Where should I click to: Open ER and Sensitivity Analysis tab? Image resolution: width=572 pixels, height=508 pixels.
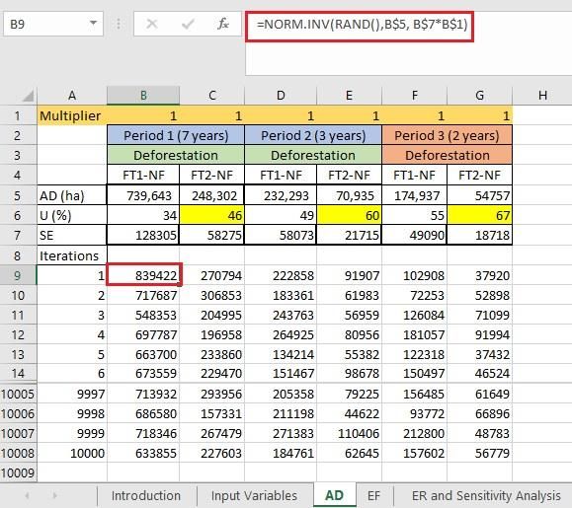[486, 495]
